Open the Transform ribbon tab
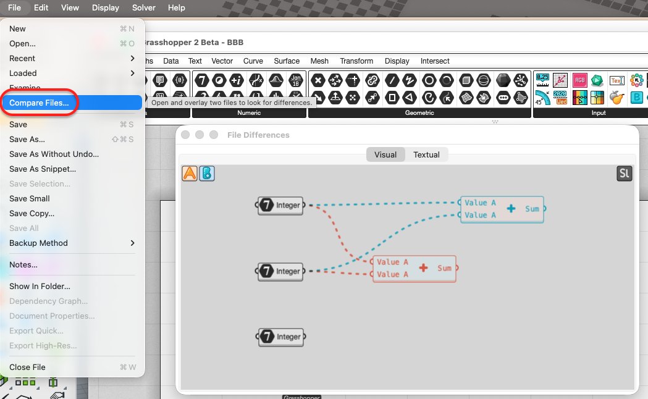 (356, 61)
